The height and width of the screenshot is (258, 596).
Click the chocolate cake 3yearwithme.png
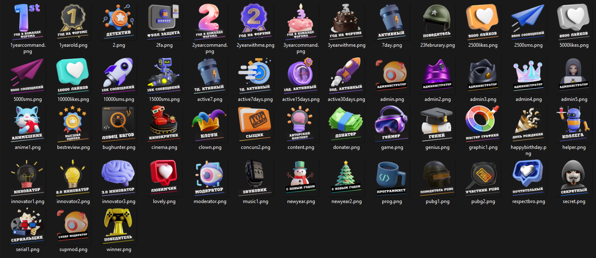346,22
